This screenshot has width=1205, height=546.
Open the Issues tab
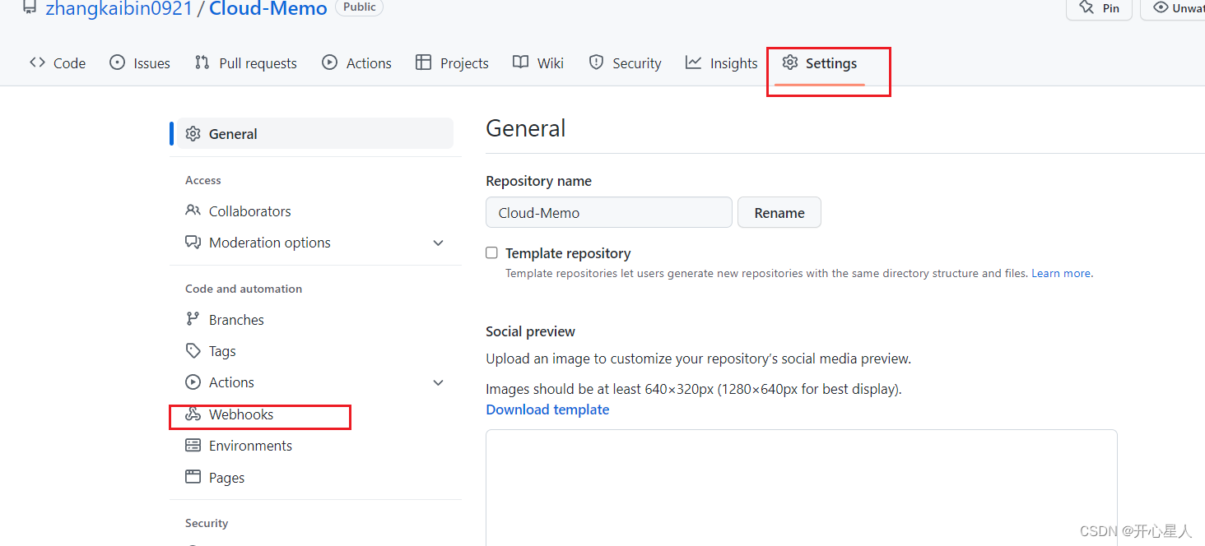point(140,63)
